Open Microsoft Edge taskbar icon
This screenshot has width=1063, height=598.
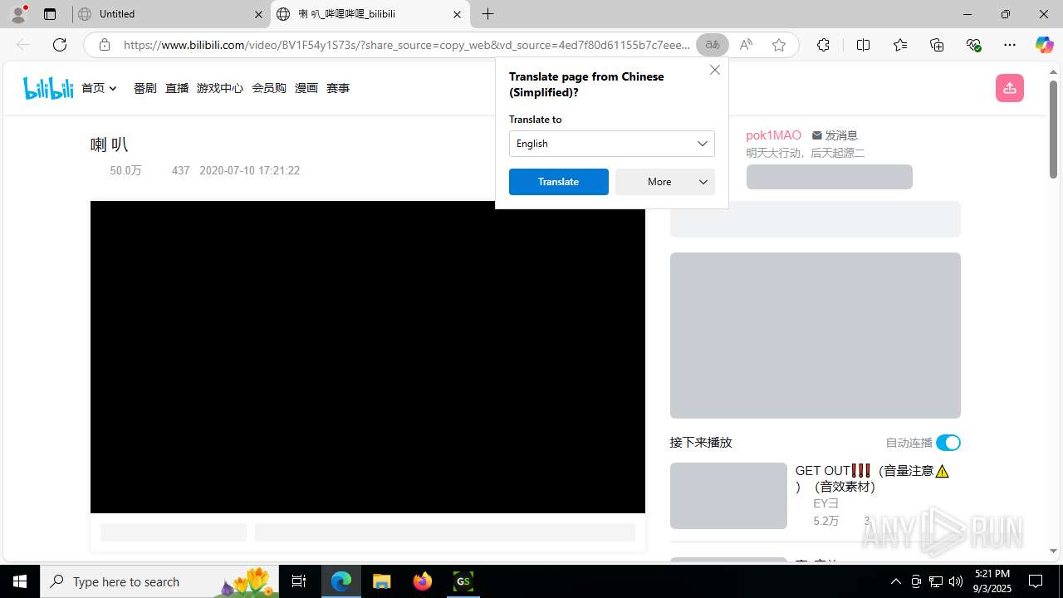point(341,581)
